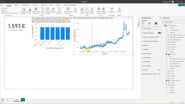The width and height of the screenshot is (185, 104).
Task: Check the Prix E10 field checkbox
Action: click(x=166, y=71)
